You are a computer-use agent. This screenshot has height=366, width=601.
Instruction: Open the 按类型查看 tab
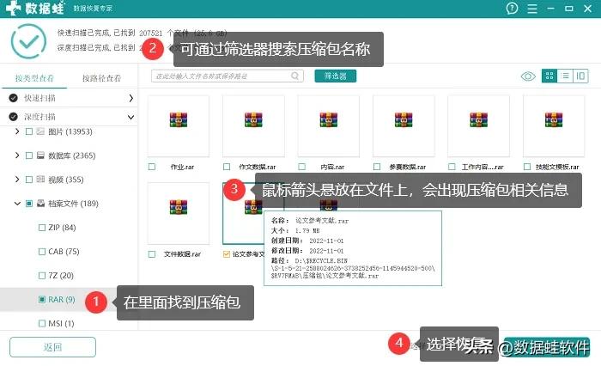(34, 77)
